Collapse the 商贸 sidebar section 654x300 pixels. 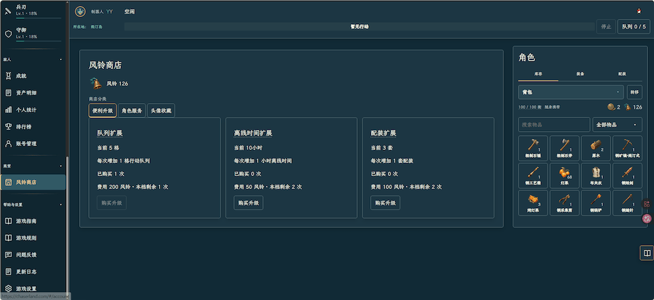pyautogui.click(x=33, y=166)
